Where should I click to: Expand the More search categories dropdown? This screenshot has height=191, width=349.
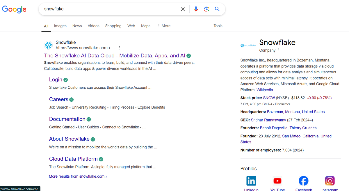(x=164, y=26)
